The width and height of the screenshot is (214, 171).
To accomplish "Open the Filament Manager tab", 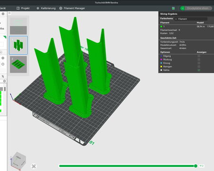I will click(72, 8).
